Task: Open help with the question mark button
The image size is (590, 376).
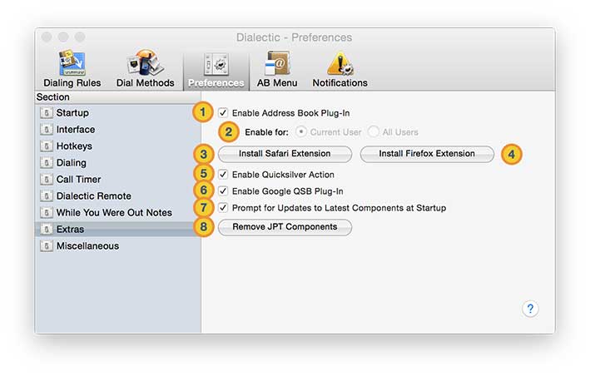Action: click(530, 309)
